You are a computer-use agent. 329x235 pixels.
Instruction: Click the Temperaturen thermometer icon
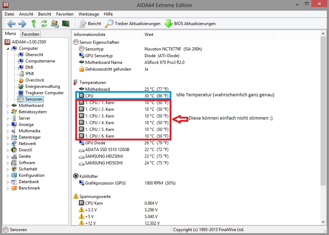pyautogui.click(x=76, y=82)
